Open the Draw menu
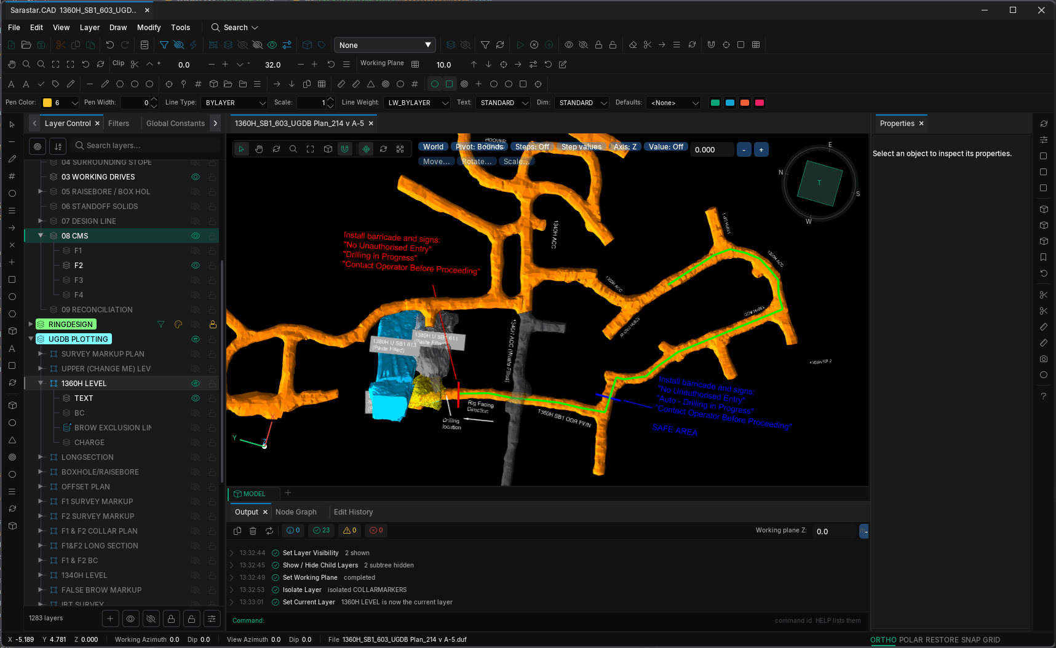 [x=118, y=28]
